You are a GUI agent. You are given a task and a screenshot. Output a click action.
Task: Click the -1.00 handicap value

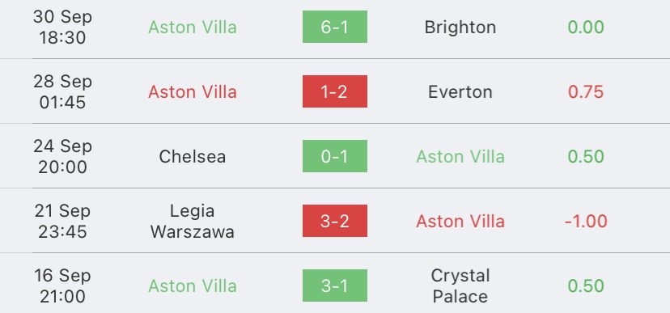point(586,221)
